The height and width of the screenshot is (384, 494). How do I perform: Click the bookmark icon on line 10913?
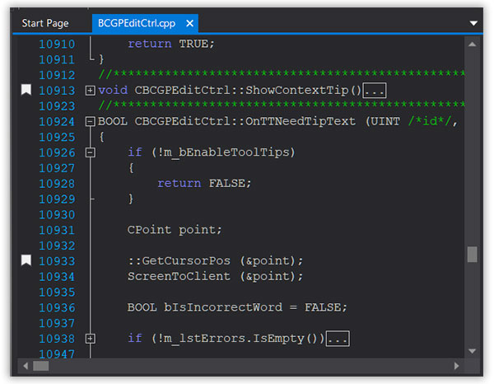[26, 90]
